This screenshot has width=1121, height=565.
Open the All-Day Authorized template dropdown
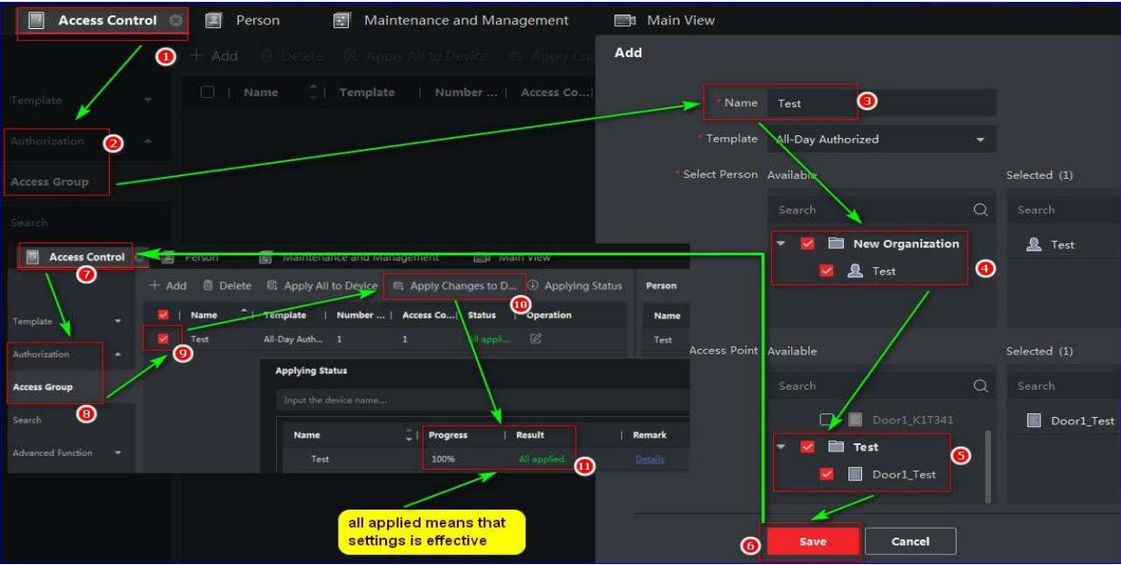click(x=979, y=140)
